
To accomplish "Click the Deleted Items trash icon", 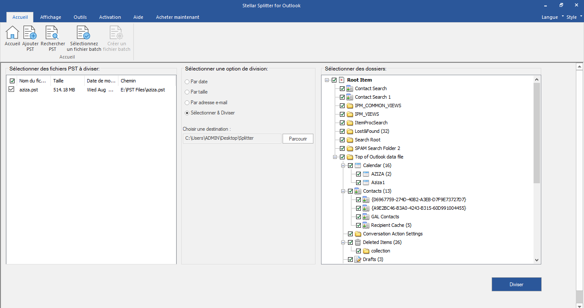I will (x=358, y=242).
